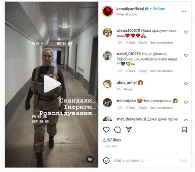
Task: Play the video with the center play button
Action: point(52,84)
